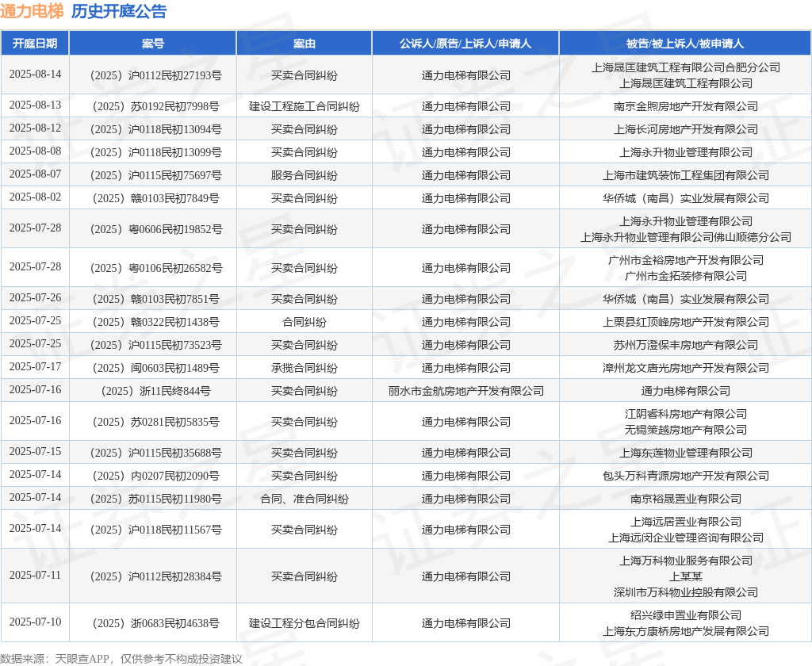Click date cell 2025-07-11
This screenshot has width=812, height=666.
pyautogui.click(x=35, y=576)
